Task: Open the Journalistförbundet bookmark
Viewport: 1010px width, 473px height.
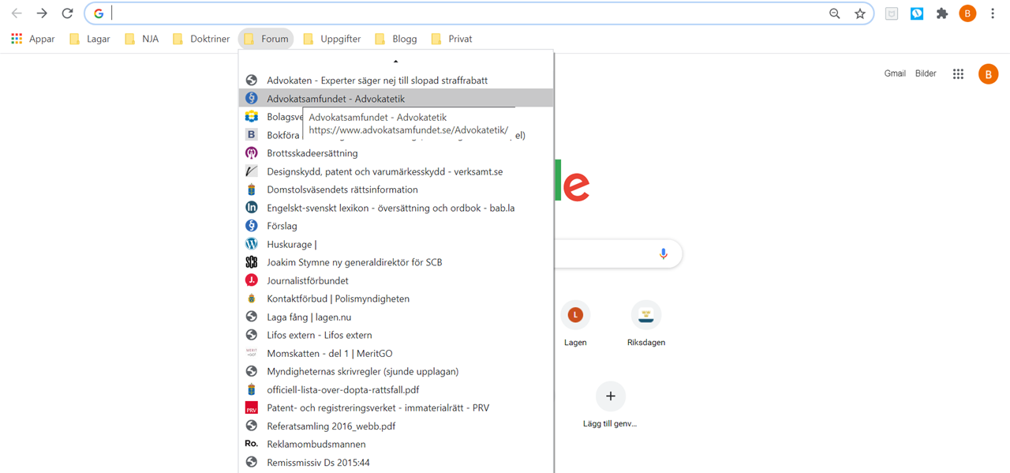Action: (x=395, y=280)
